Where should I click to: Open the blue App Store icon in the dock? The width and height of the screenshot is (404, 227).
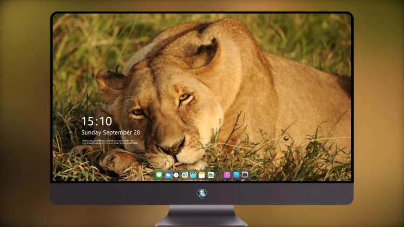236,175
